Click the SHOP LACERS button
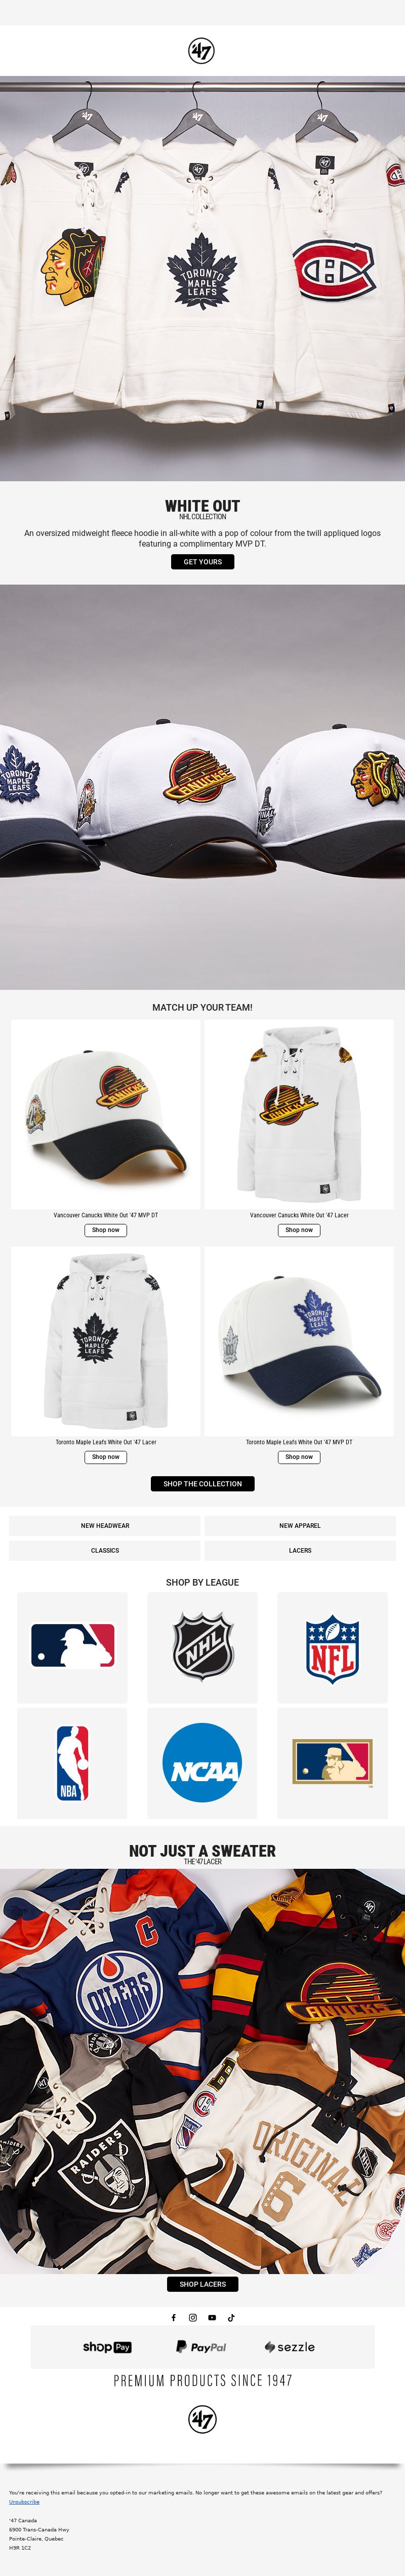Screen dimensions: 405x2576 click(x=202, y=2284)
